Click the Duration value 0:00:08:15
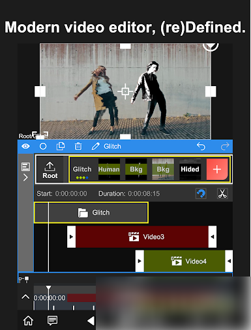The height and width of the screenshot is (330, 251). pyautogui.click(x=144, y=194)
